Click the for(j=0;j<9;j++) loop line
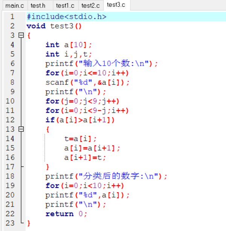The height and width of the screenshot is (231, 226). tap(82, 101)
